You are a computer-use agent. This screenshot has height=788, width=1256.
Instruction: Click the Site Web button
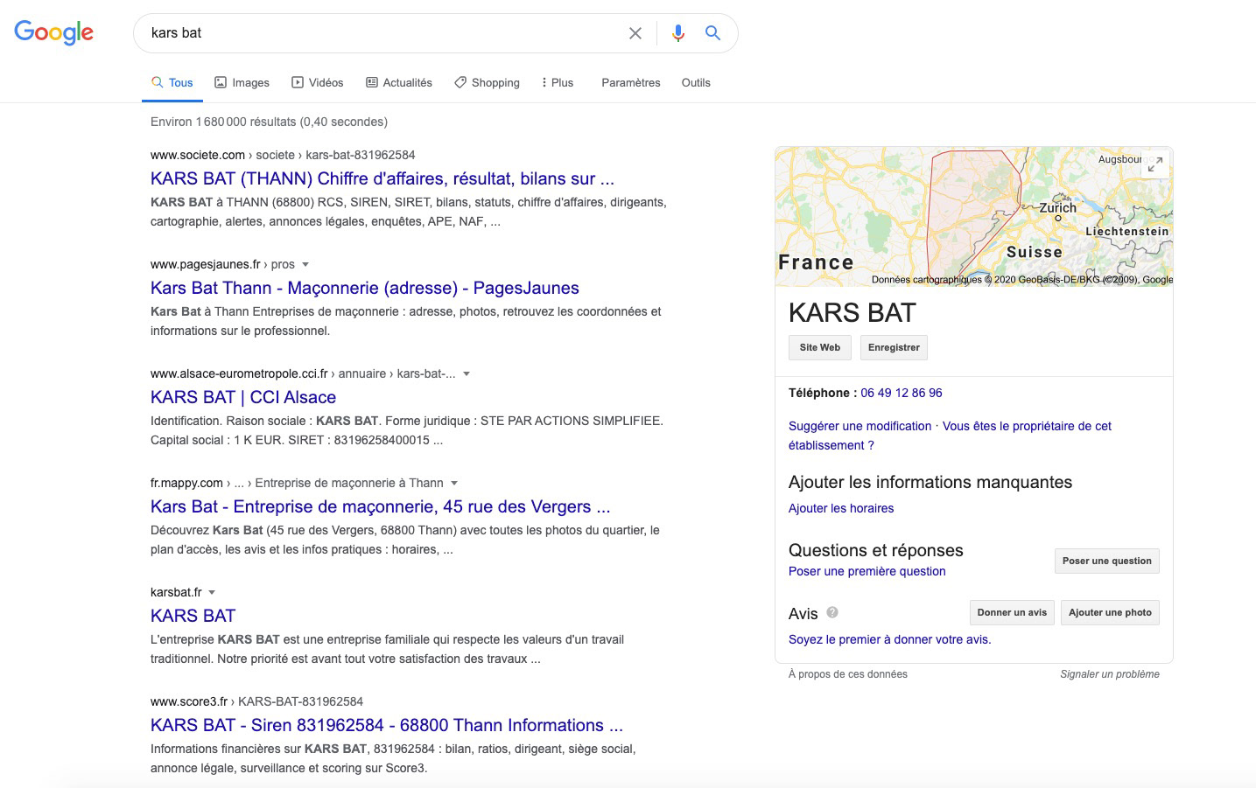[819, 347]
